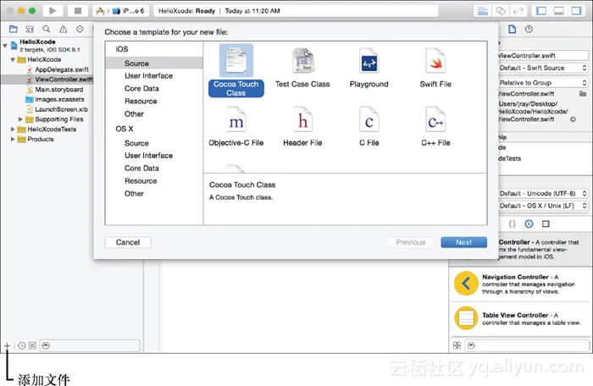
Task: Open the File inspector tab
Action: coord(512,29)
